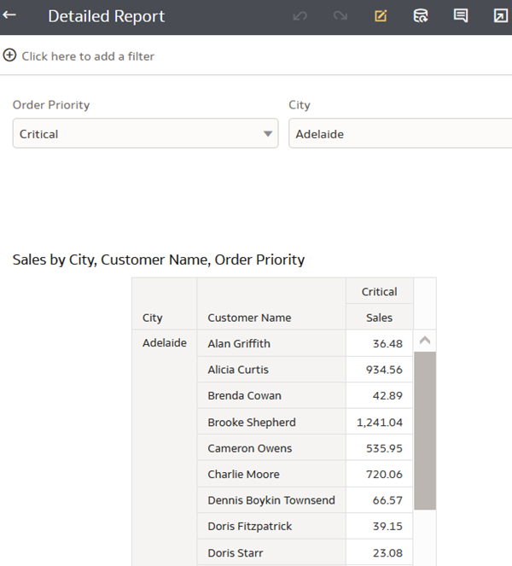Select the Doris Starr customer cell
This screenshot has height=566, width=512.
pos(271,552)
